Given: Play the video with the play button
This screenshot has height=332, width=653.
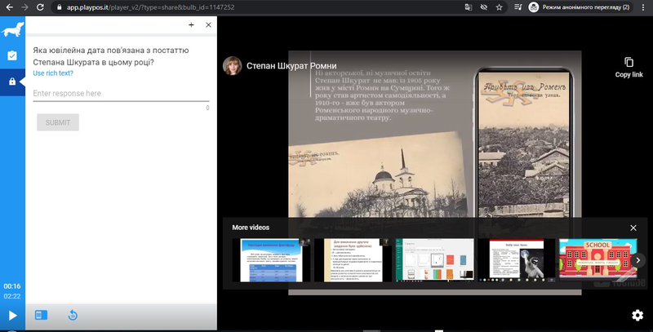Looking at the screenshot, I should pos(12,315).
